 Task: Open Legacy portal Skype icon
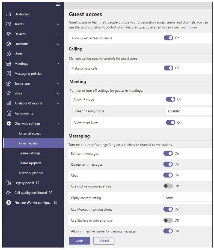tap(9, 183)
